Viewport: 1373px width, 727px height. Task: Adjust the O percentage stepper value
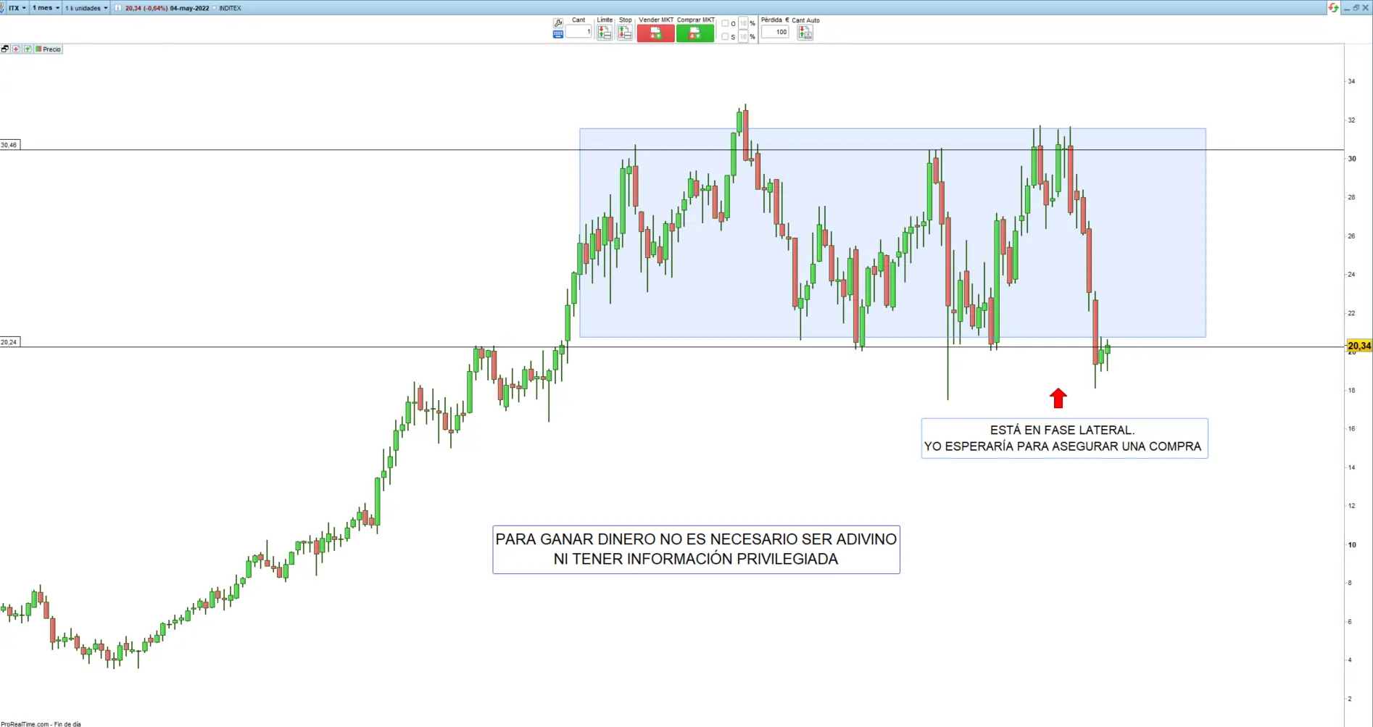tap(742, 22)
